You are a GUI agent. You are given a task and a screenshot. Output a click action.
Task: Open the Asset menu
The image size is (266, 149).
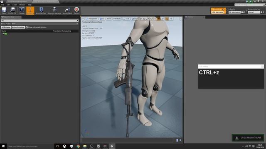pos(15,5)
